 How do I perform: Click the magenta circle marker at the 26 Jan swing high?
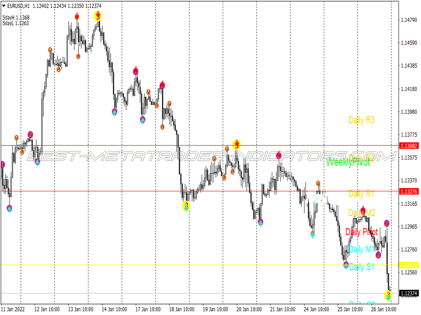pyautogui.click(x=387, y=223)
